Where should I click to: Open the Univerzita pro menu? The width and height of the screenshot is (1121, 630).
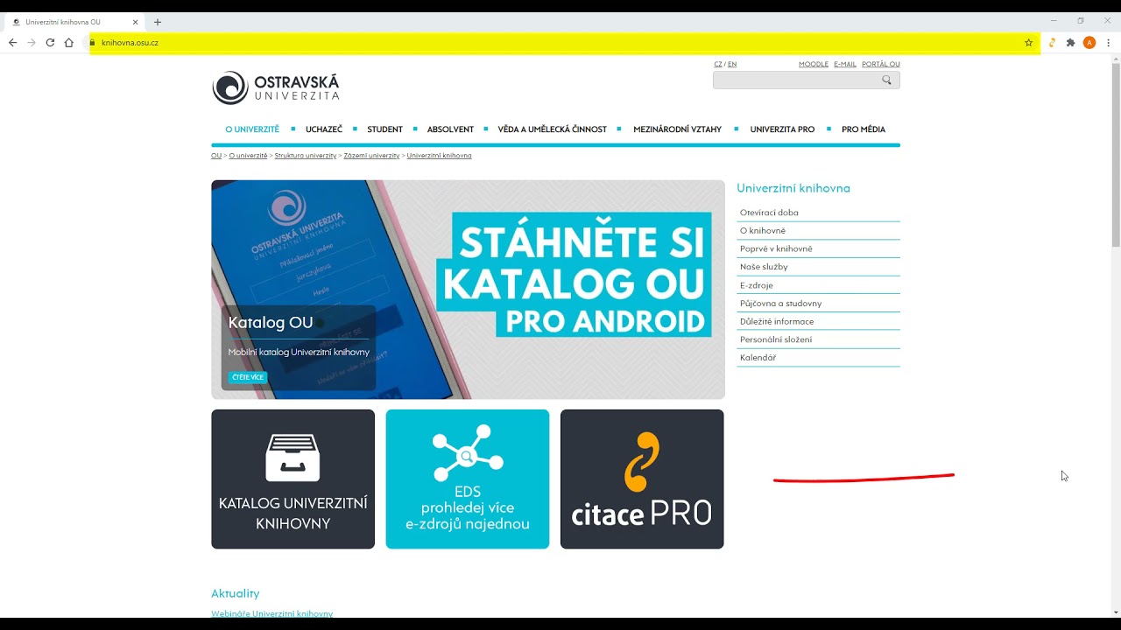click(782, 129)
